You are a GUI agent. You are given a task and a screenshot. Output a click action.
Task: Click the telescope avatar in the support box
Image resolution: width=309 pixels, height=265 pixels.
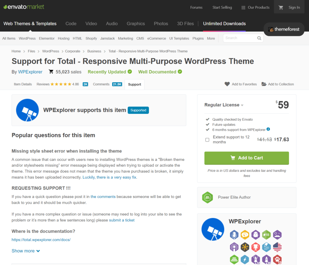click(27, 110)
